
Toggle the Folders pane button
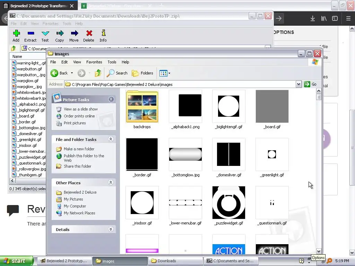[142, 73]
